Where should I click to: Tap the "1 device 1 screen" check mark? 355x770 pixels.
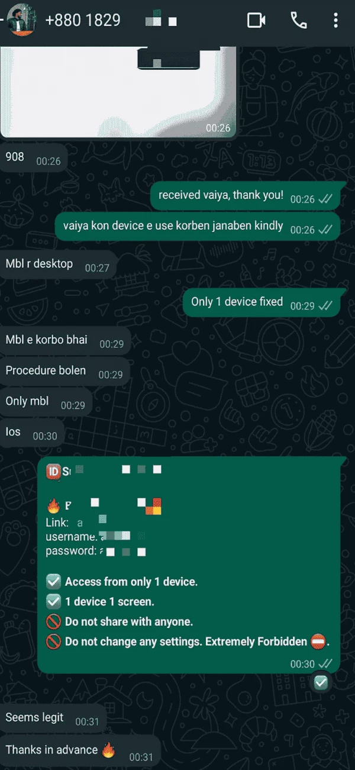click(x=53, y=601)
